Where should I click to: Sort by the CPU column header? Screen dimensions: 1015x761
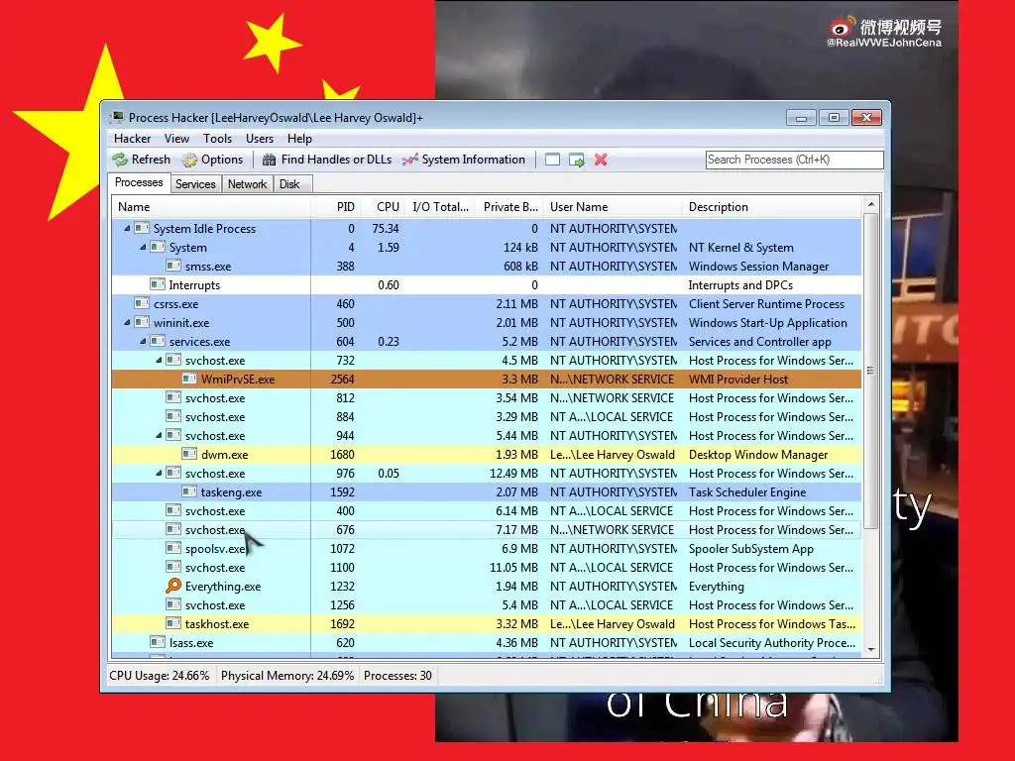tap(382, 207)
